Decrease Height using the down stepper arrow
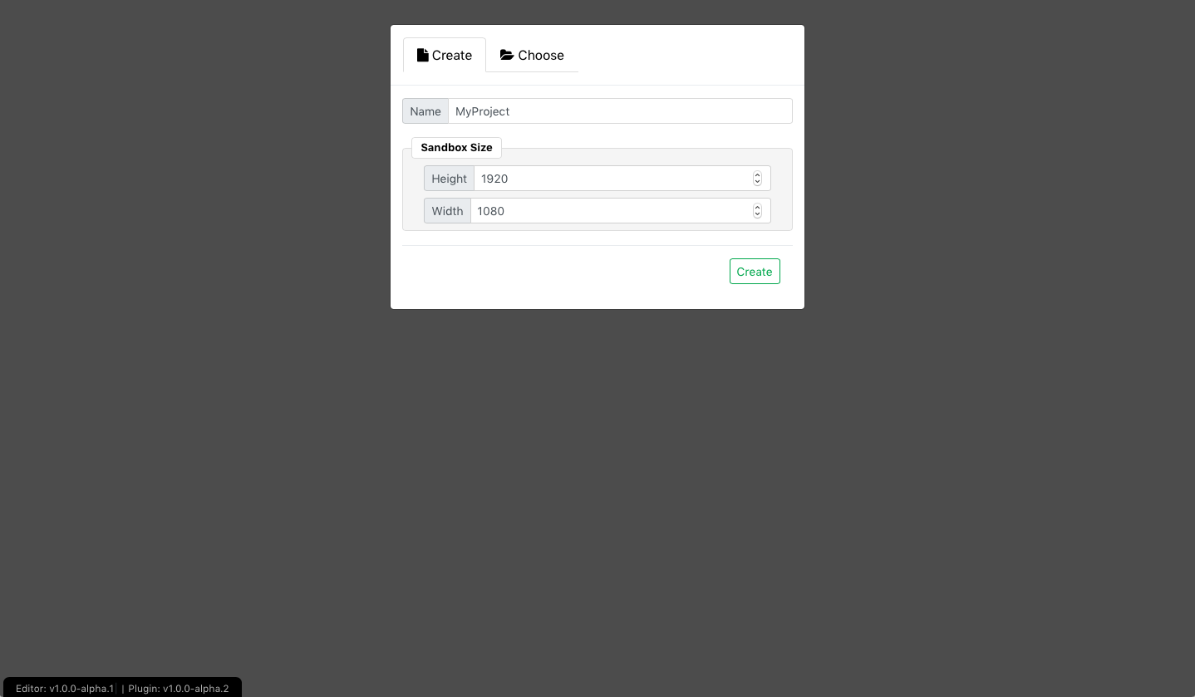This screenshot has width=1195, height=697. [x=757, y=182]
